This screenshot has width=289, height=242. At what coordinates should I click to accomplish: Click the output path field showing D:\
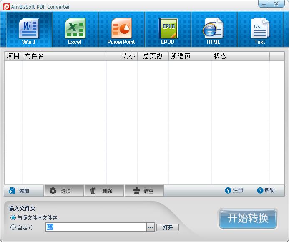point(96,227)
